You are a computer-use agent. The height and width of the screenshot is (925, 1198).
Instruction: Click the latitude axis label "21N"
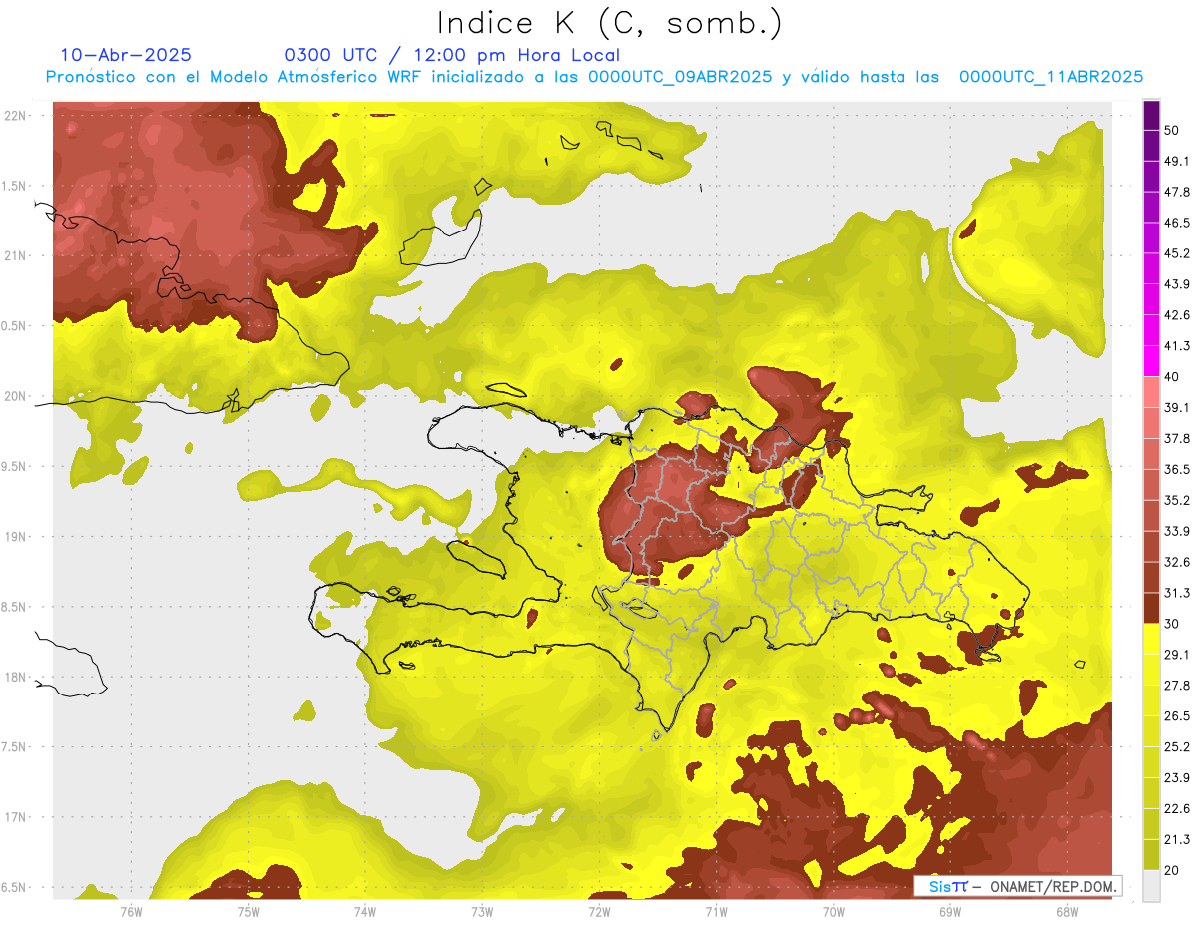(17, 256)
